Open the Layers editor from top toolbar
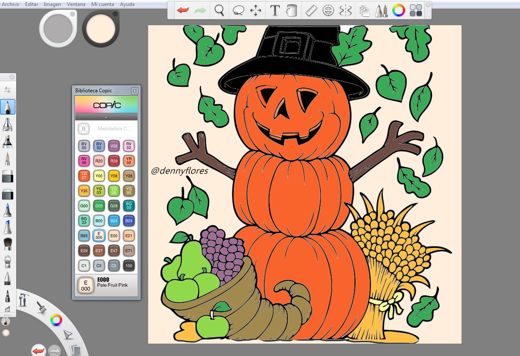520x356 pixels. (364, 11)
